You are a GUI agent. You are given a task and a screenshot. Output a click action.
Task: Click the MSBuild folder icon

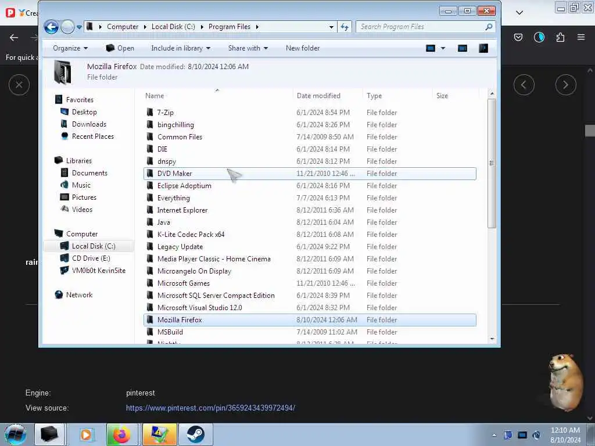point(150,332)
